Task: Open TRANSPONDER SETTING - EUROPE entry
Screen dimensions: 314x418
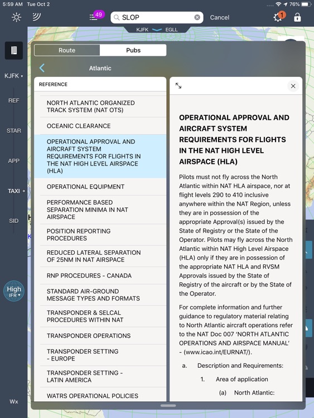Action: 100,355
